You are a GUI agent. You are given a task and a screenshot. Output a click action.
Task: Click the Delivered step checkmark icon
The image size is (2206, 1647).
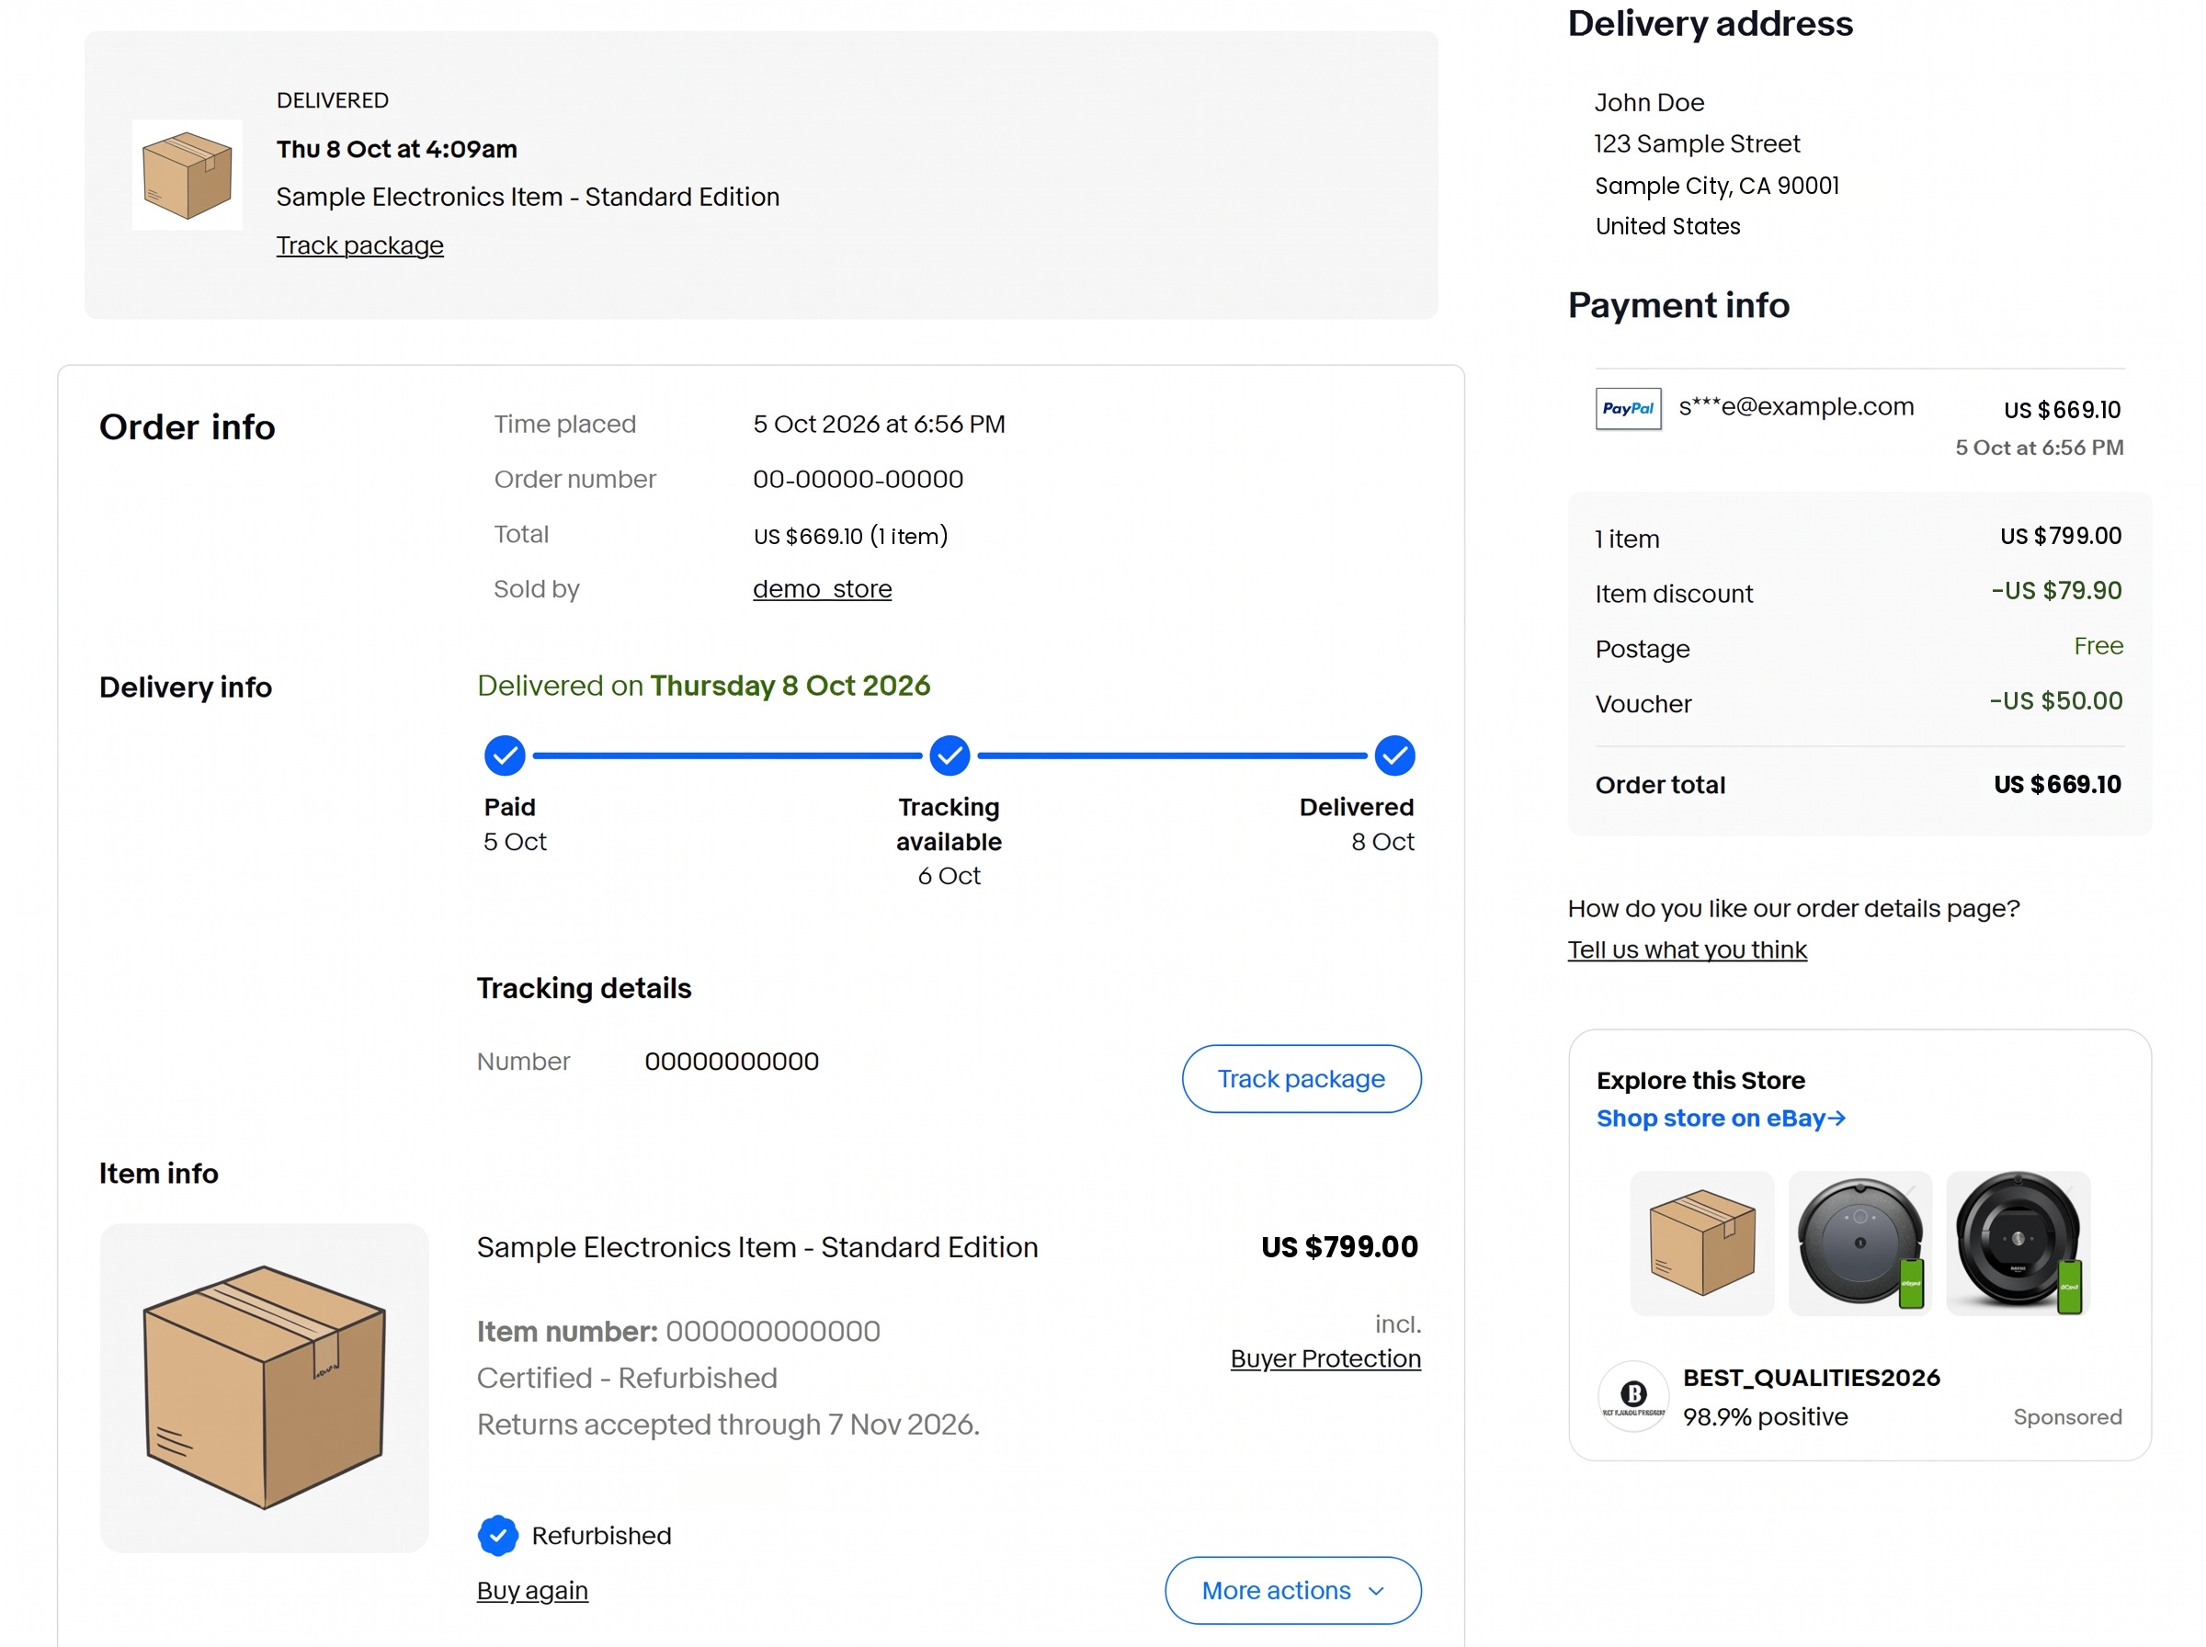tap(1393, 755)
